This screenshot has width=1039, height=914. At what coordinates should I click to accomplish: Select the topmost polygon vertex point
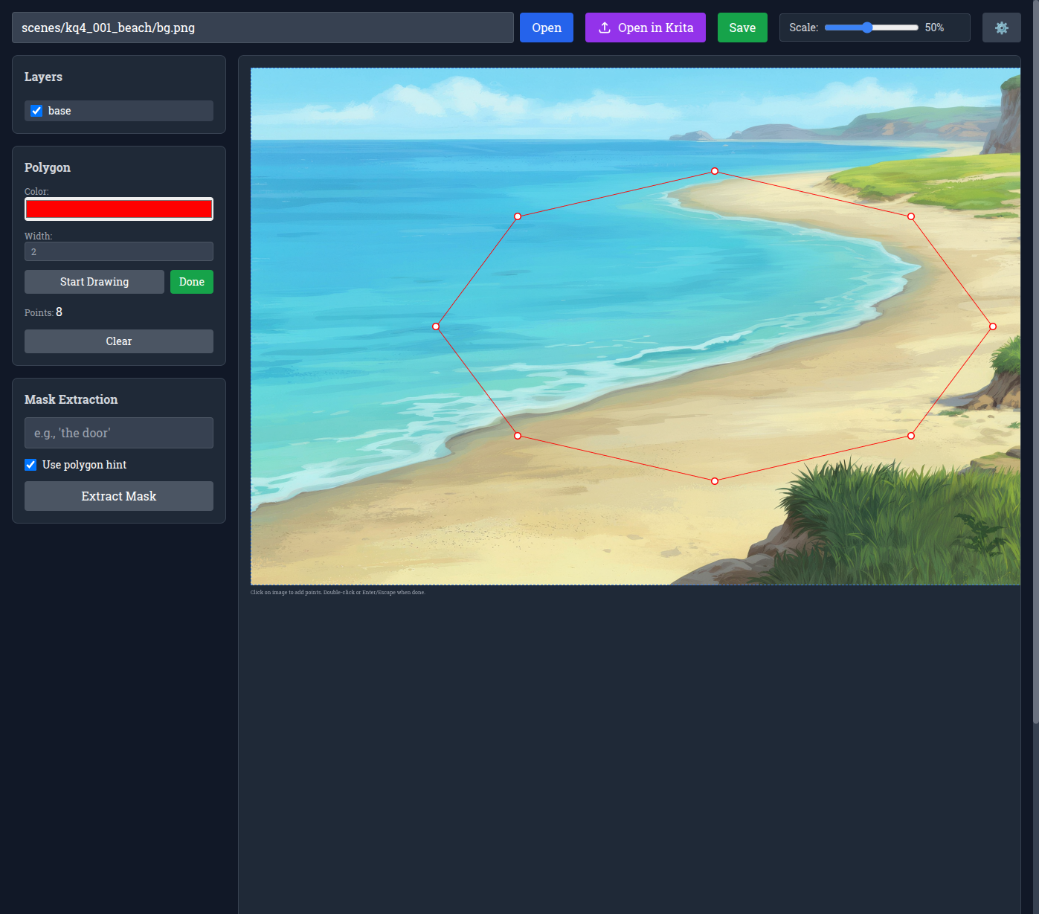pos(715,171)
